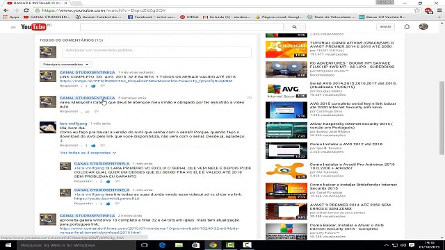Go to the YouTube home logo

[x=34, y=27]
